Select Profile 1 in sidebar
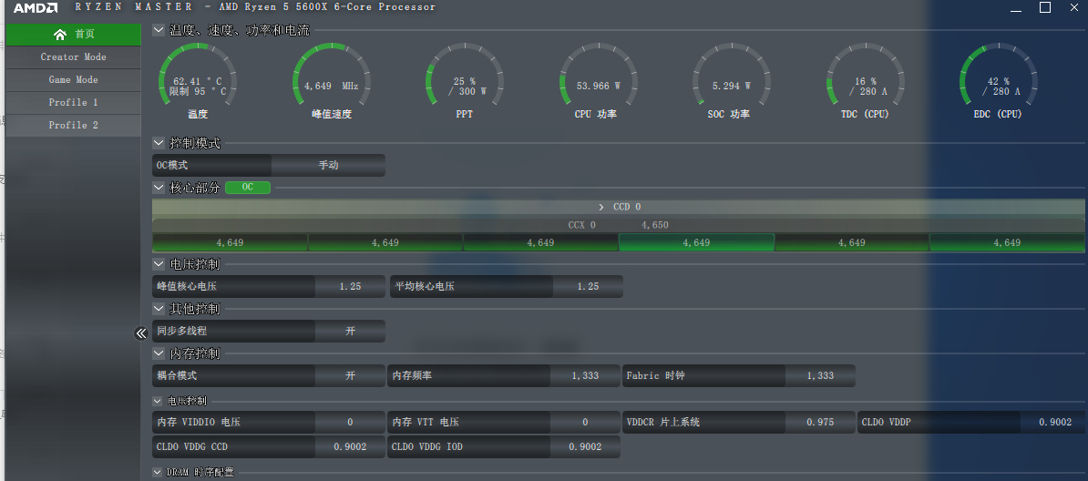 click(73, 102)
